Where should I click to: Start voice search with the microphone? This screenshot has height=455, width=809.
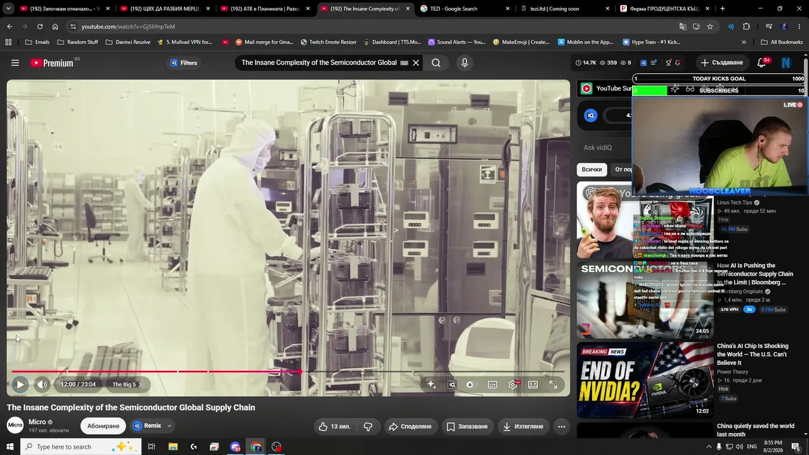click(x=465, y=63)
